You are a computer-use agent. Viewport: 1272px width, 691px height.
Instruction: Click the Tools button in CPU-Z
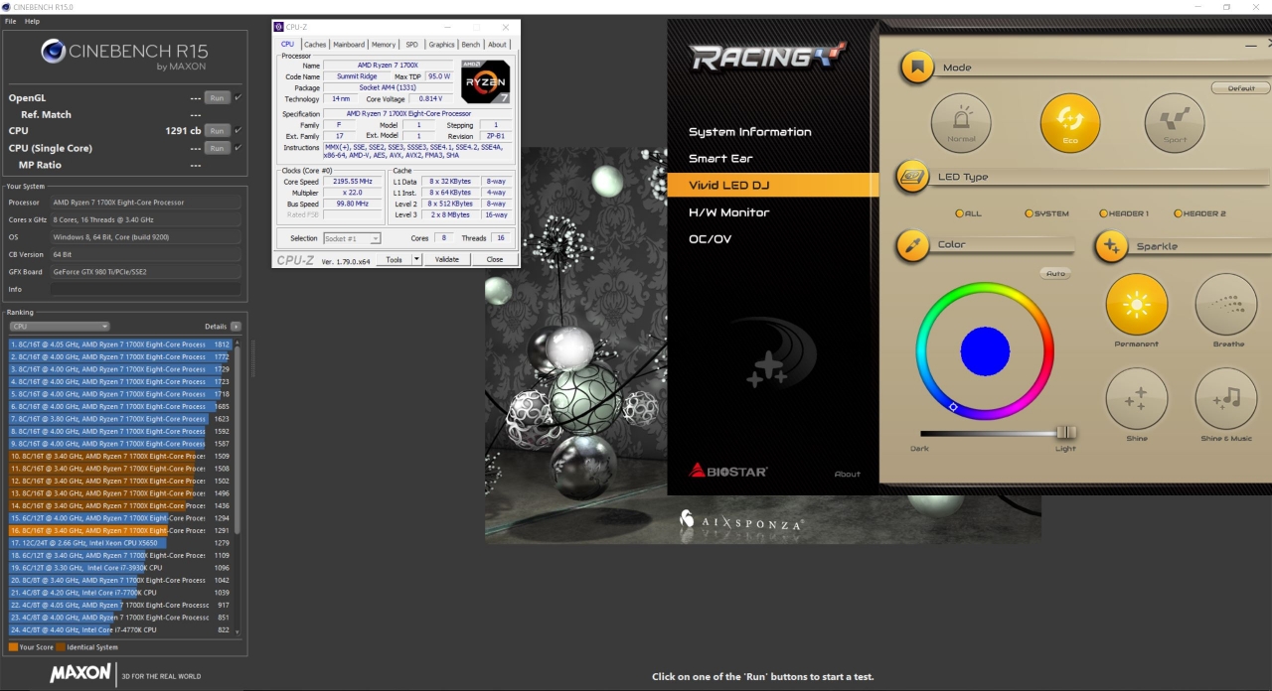click(x=395, y=259)
